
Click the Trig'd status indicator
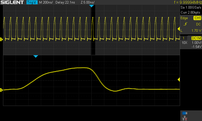click(32, 2)
